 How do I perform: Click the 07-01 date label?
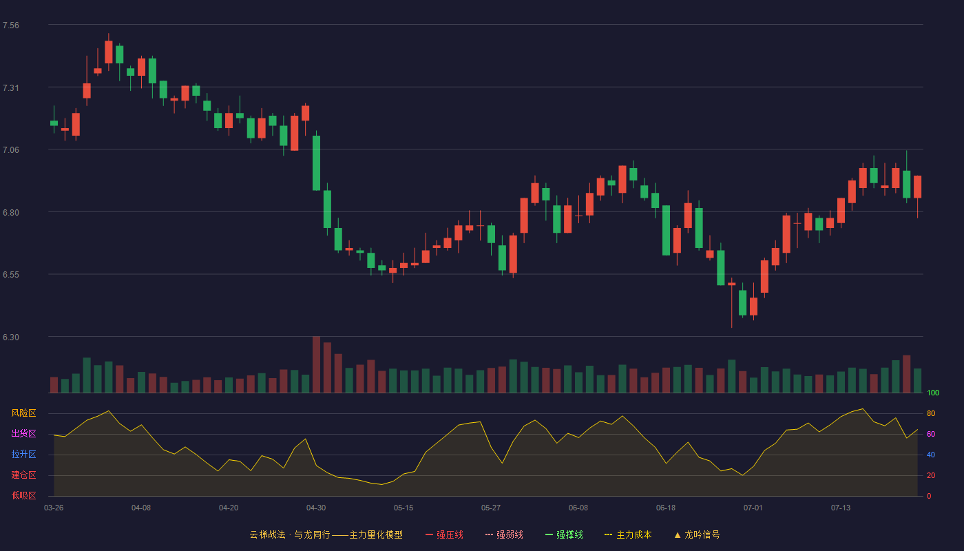click(x=753, y=508)
